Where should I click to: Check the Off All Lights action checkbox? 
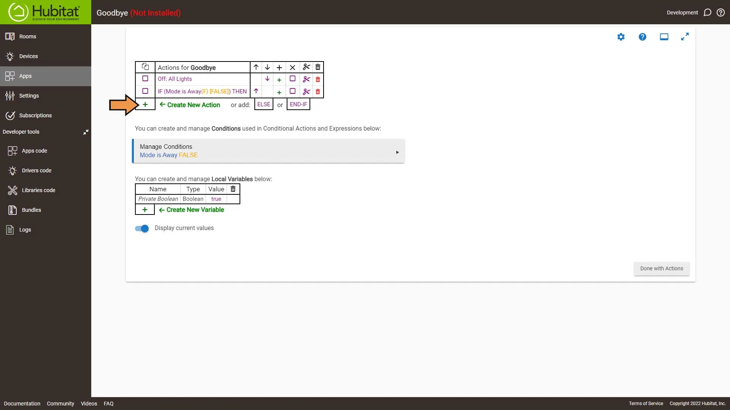tap(145, 79)
